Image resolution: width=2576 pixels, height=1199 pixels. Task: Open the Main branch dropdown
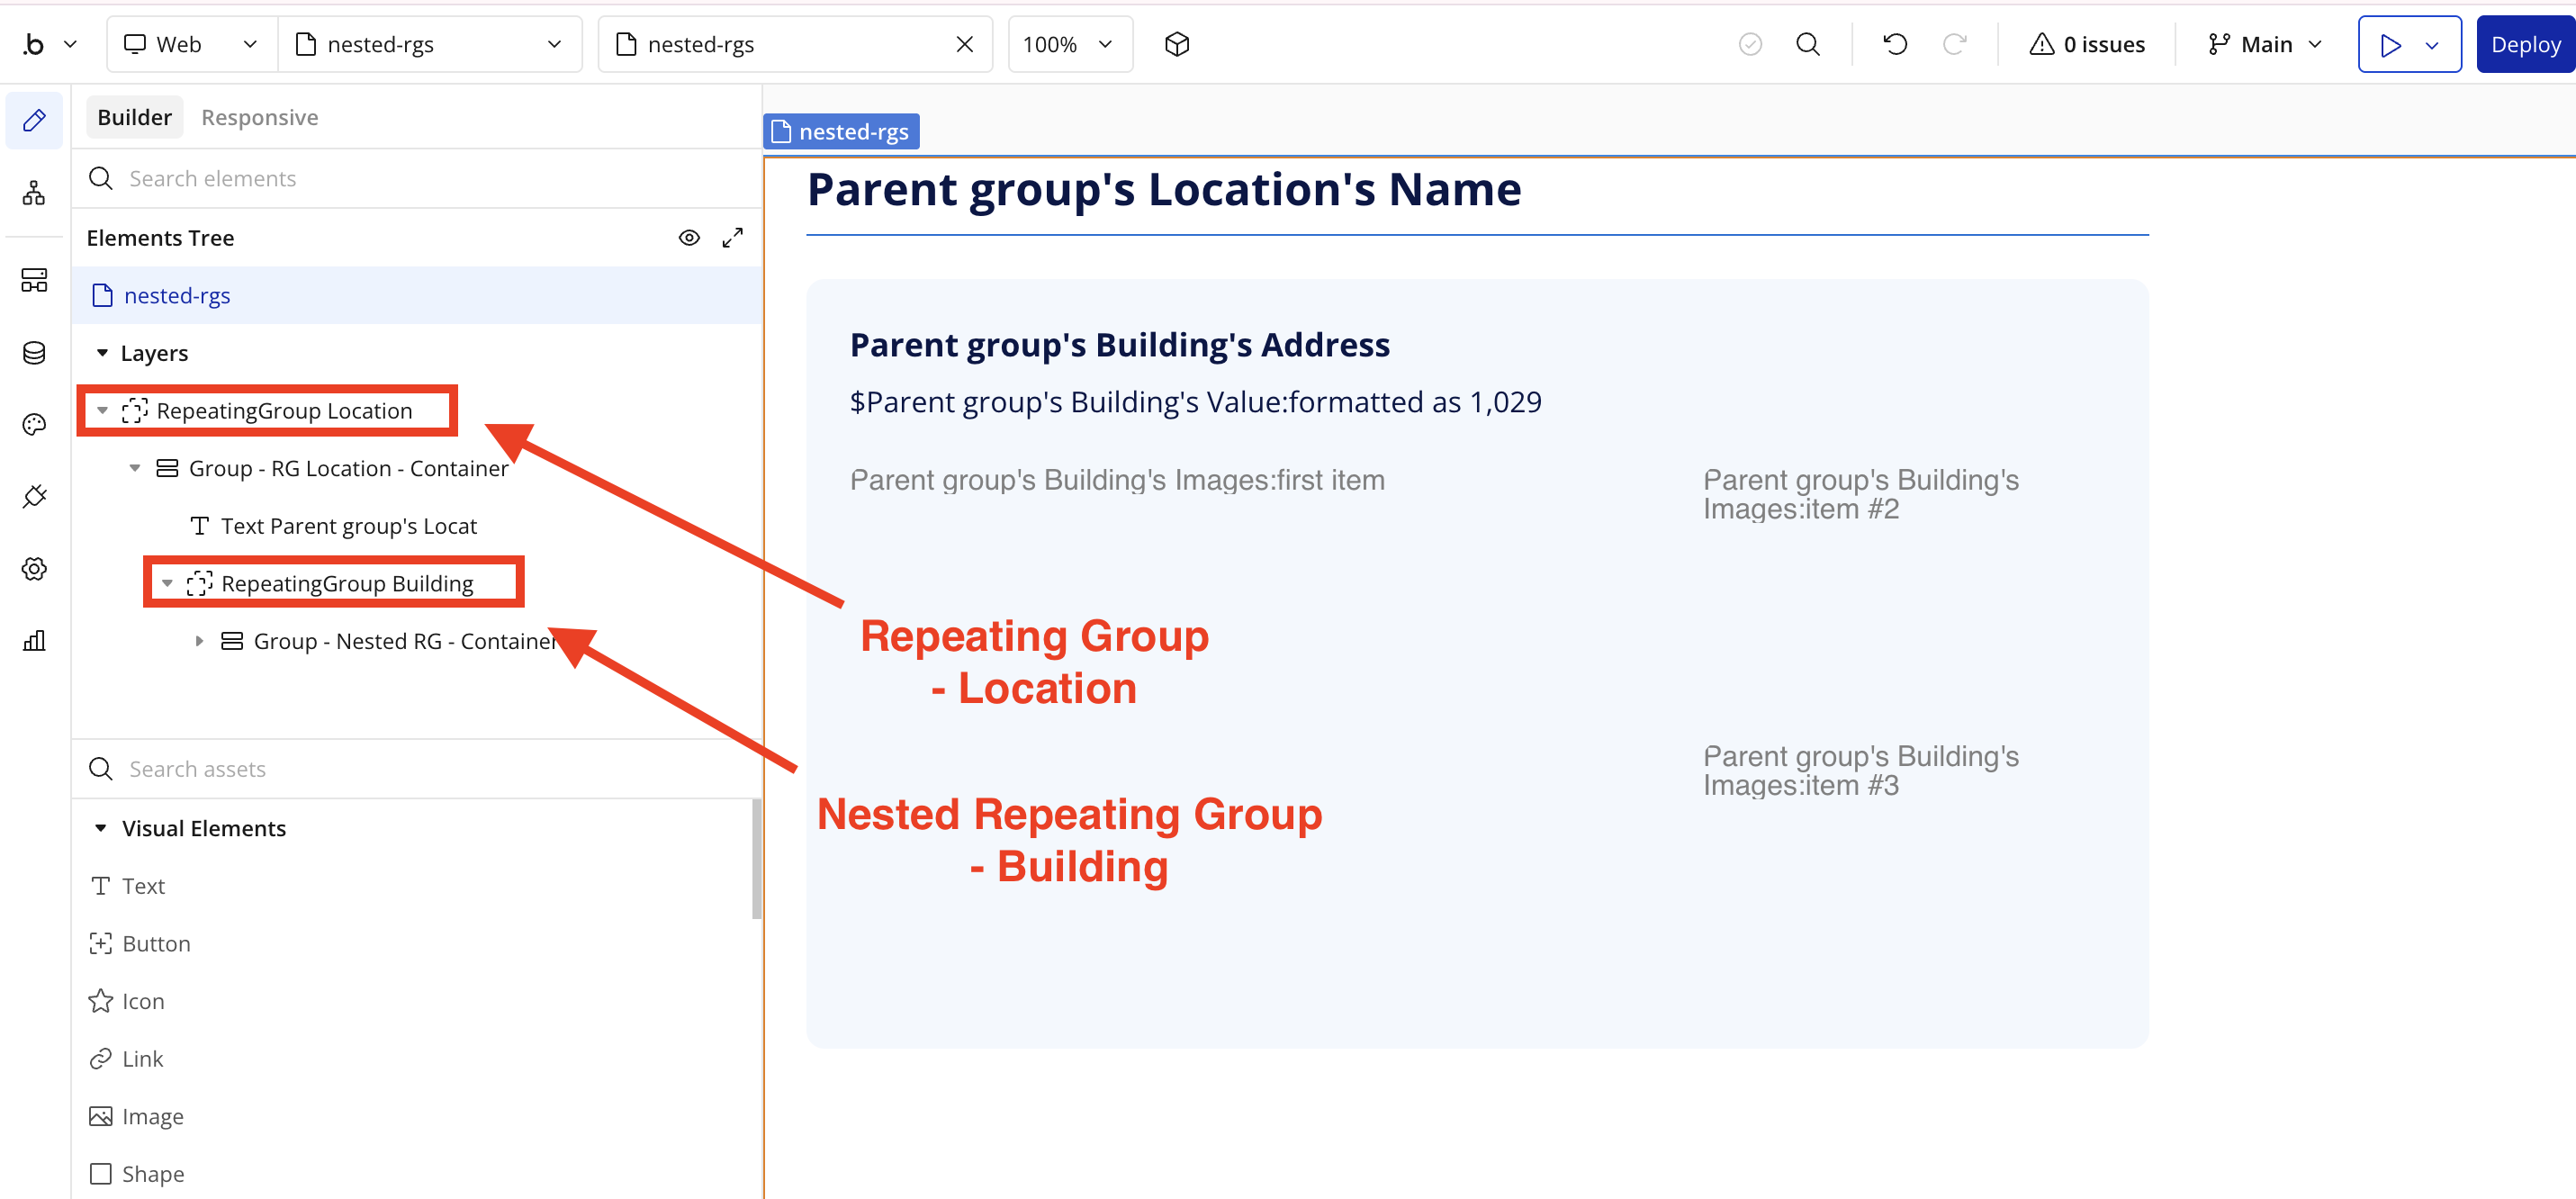(x=2264, y=44)
